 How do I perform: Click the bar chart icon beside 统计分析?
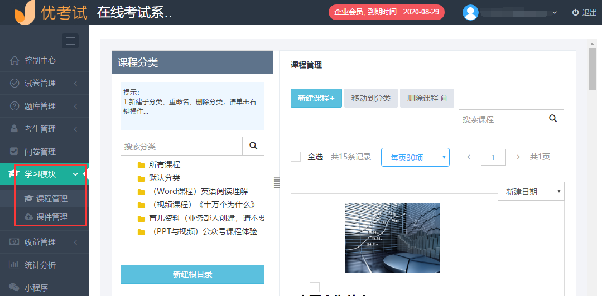click(14, 265)
